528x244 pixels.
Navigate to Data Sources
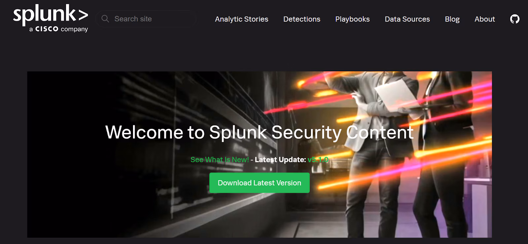pyautogui.click(x=407, y=19)
